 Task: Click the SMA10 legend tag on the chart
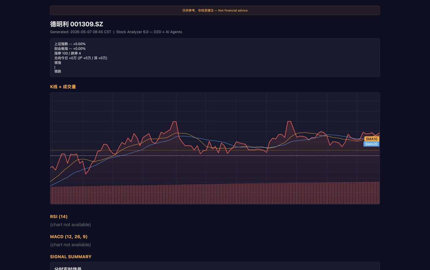pyautogui.click(x=372, y=139)
